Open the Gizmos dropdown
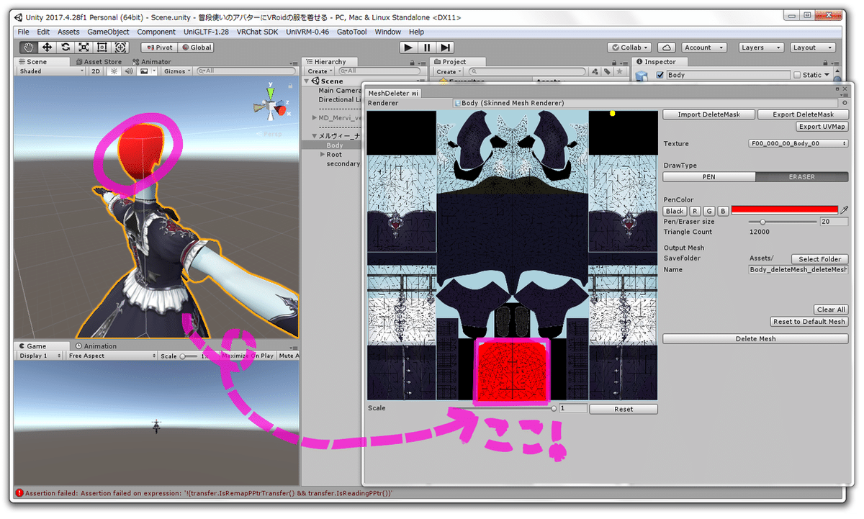 click(178, 71)
